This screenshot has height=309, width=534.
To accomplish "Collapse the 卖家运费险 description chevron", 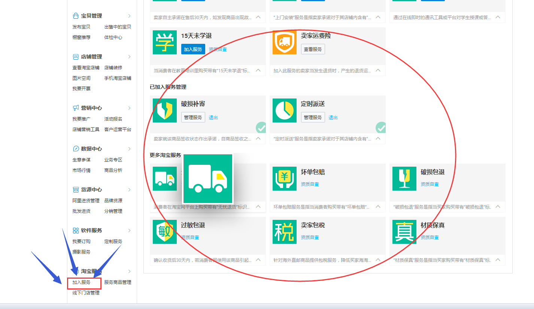I will pyautogui.click(x=378, y=70).
